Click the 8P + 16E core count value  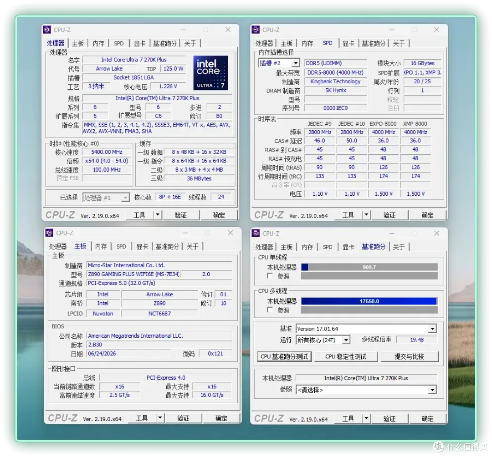pos(170,197)
